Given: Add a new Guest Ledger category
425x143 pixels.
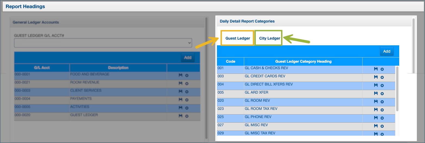Looking at the screenshot, I should [386, 51].
